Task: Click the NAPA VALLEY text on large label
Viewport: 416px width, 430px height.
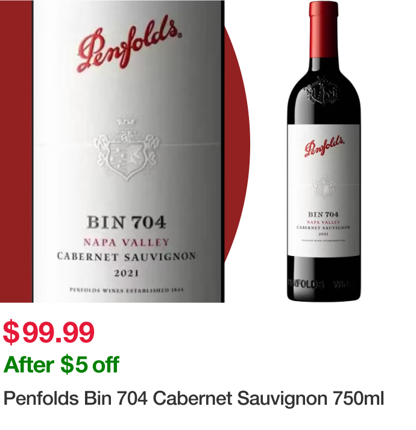Action: pyautogui.click(x=127, y=243)
